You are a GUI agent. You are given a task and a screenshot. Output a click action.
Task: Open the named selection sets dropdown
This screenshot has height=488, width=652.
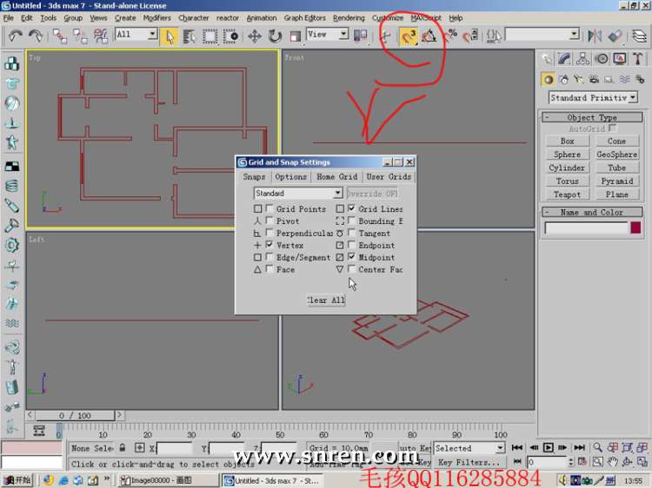[x=542, y=34]
